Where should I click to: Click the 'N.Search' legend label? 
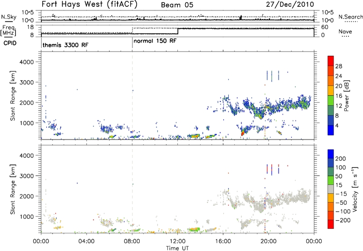[x=350, y=17]
